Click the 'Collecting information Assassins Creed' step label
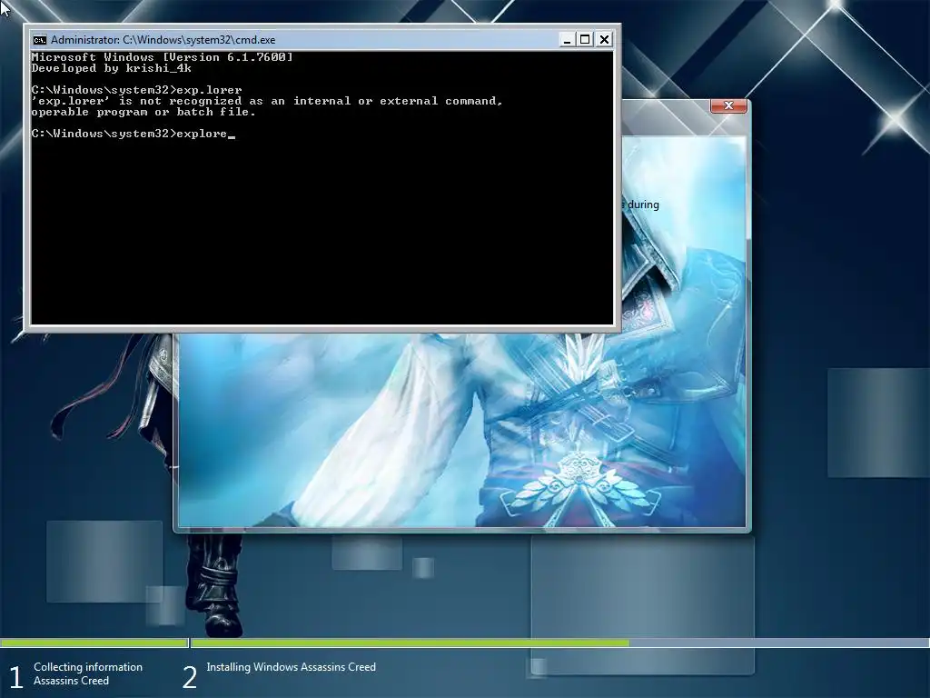This screenshot has width=930, height=698. point(88,673)
